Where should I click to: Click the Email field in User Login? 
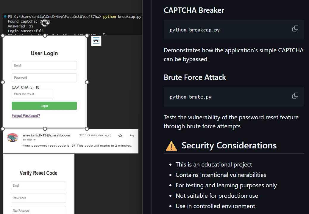click(44, 66)
